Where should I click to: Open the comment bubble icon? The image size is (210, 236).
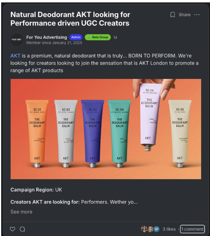[22, 229]
